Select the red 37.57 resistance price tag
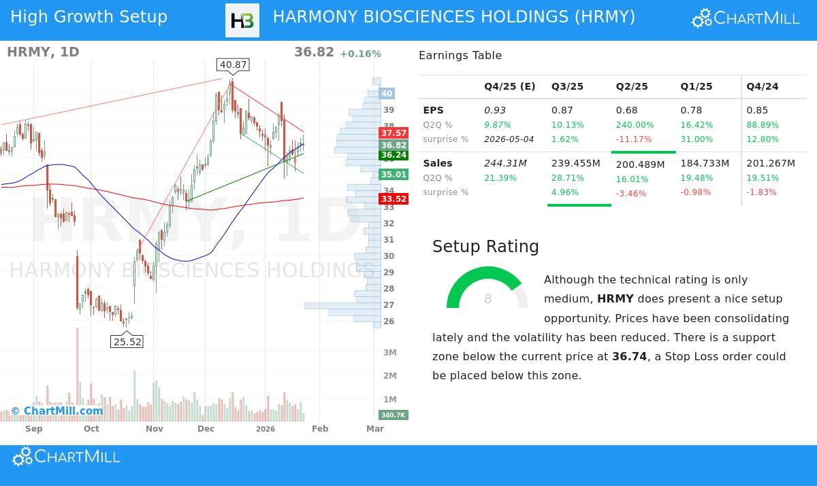 [393, 134]
